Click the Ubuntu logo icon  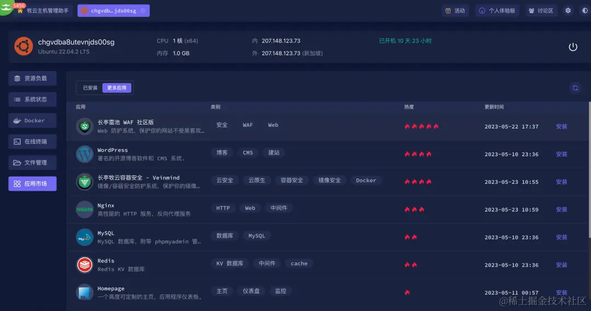point(24,46)
